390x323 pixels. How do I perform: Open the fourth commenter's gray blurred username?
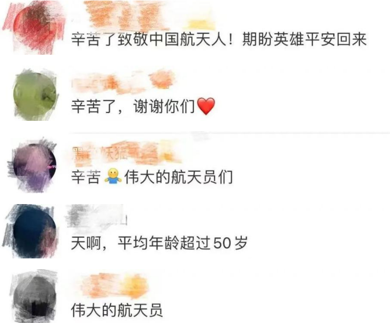pyautogui.click(x=97, y=216)
